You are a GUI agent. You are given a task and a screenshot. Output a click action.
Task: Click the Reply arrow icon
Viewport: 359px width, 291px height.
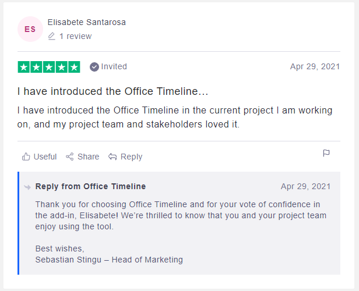click(x=112, y=157)
